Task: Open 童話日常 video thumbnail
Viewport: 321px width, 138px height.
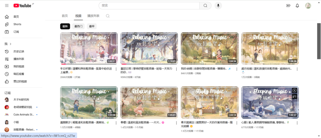Action: coord(149,48)
